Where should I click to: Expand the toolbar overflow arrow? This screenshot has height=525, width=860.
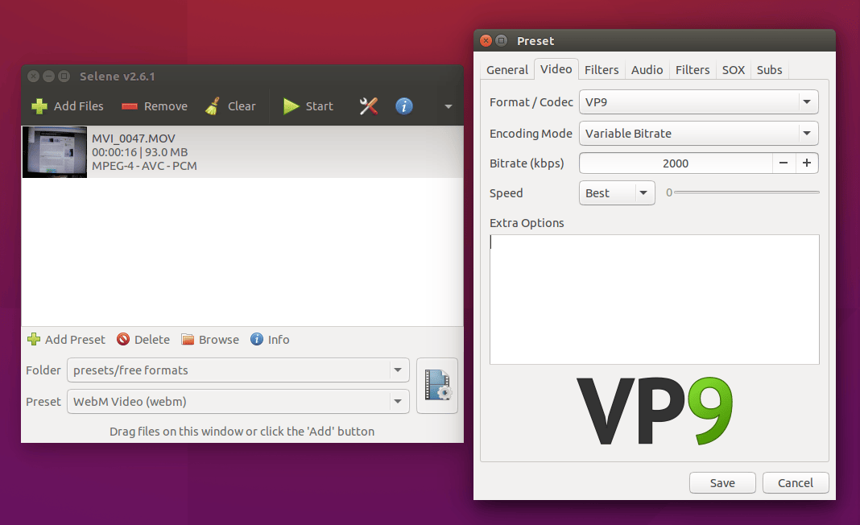[x=448, y=106]
